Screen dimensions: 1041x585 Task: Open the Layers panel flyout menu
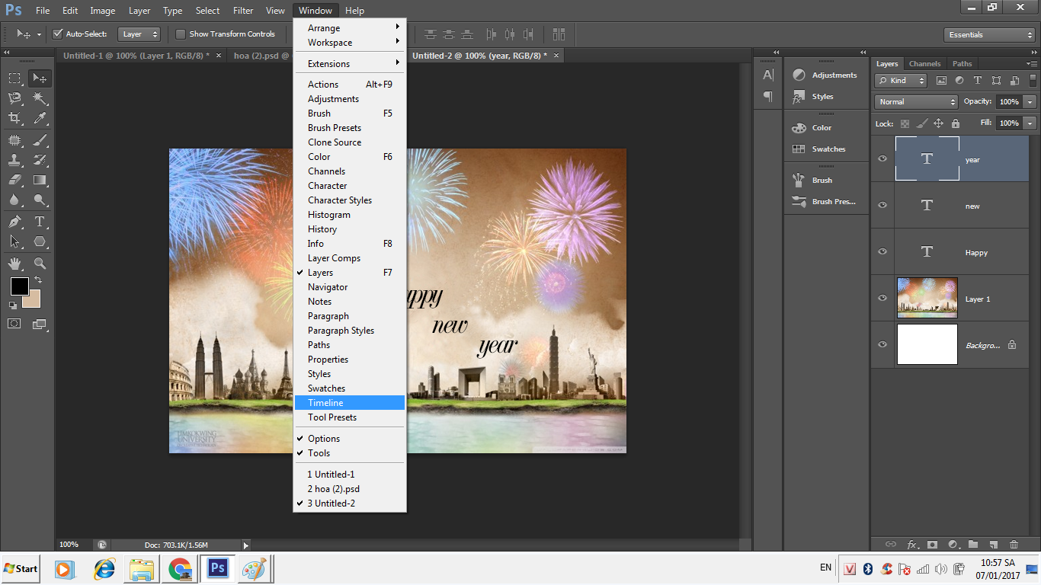coord(1032,64)
